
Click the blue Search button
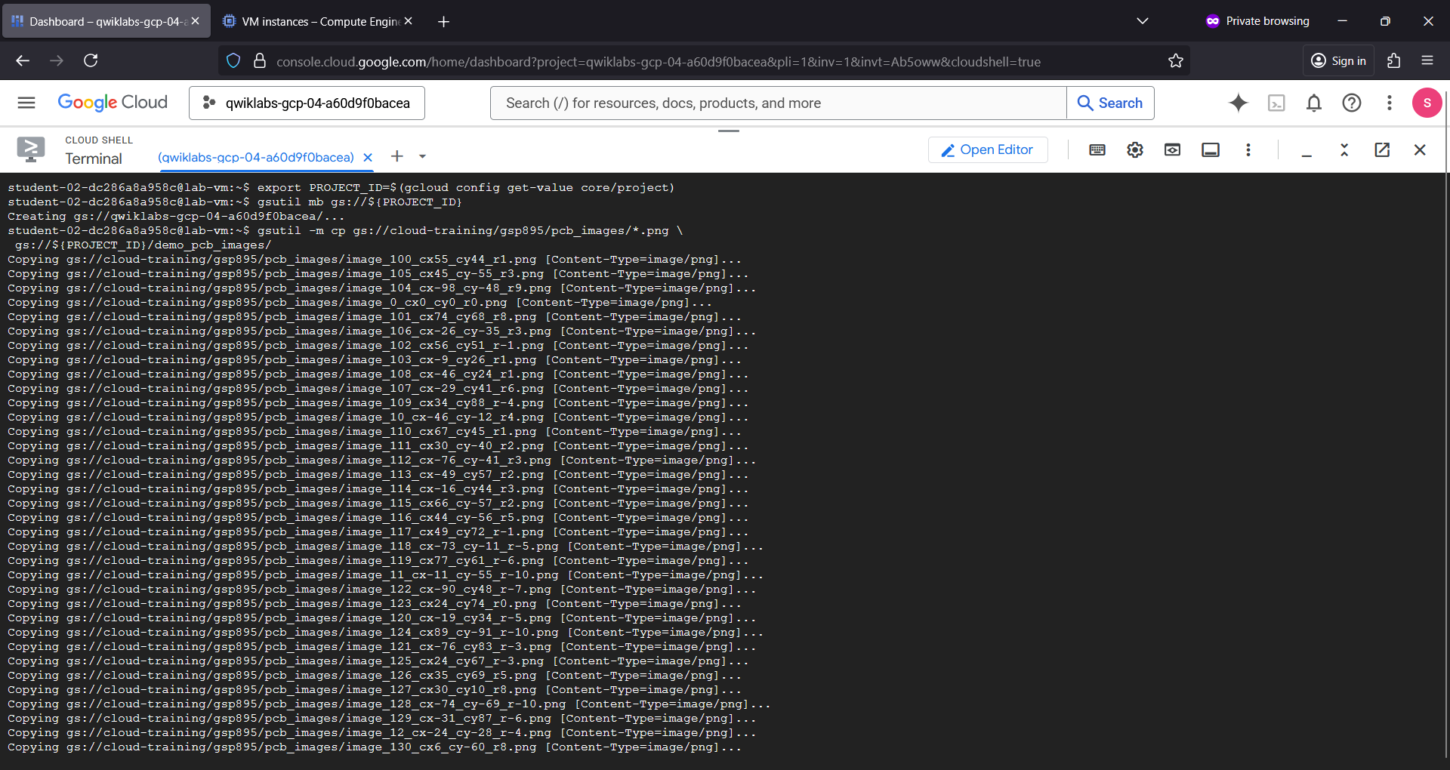pos(1110,103)
